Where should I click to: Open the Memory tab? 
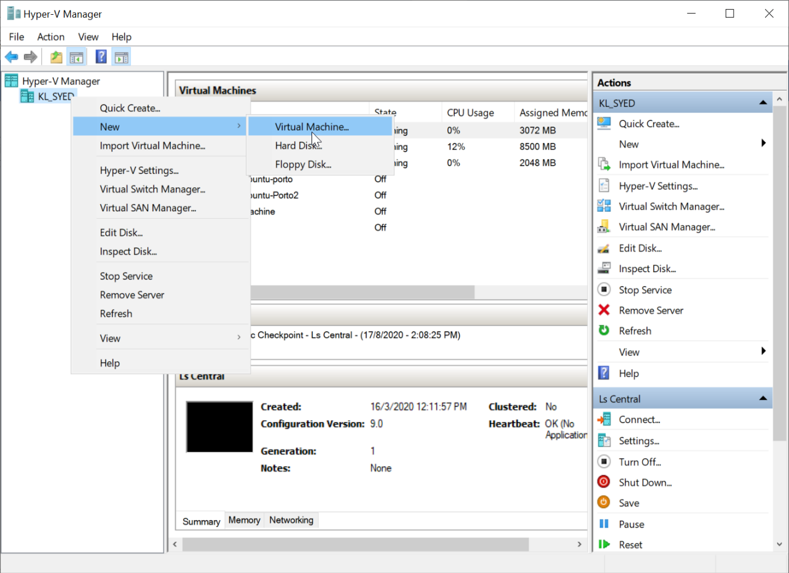point(244,520)
